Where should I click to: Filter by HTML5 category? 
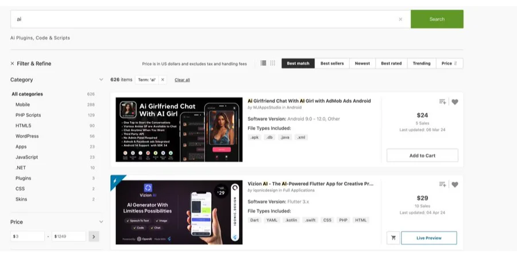point(24,126)
